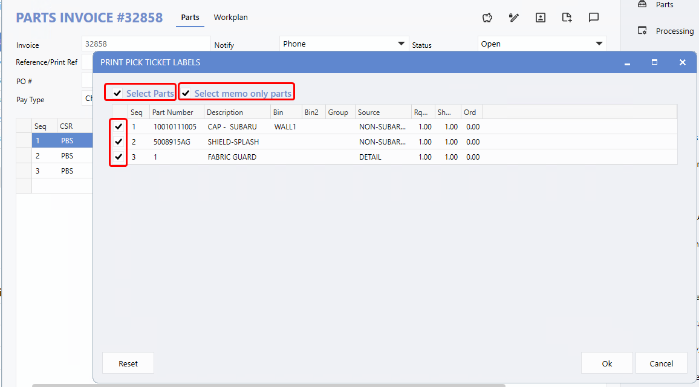Click the add document icon
This screenshot has width=699, height=387.
pyautogui.click(x=567, y=18)
